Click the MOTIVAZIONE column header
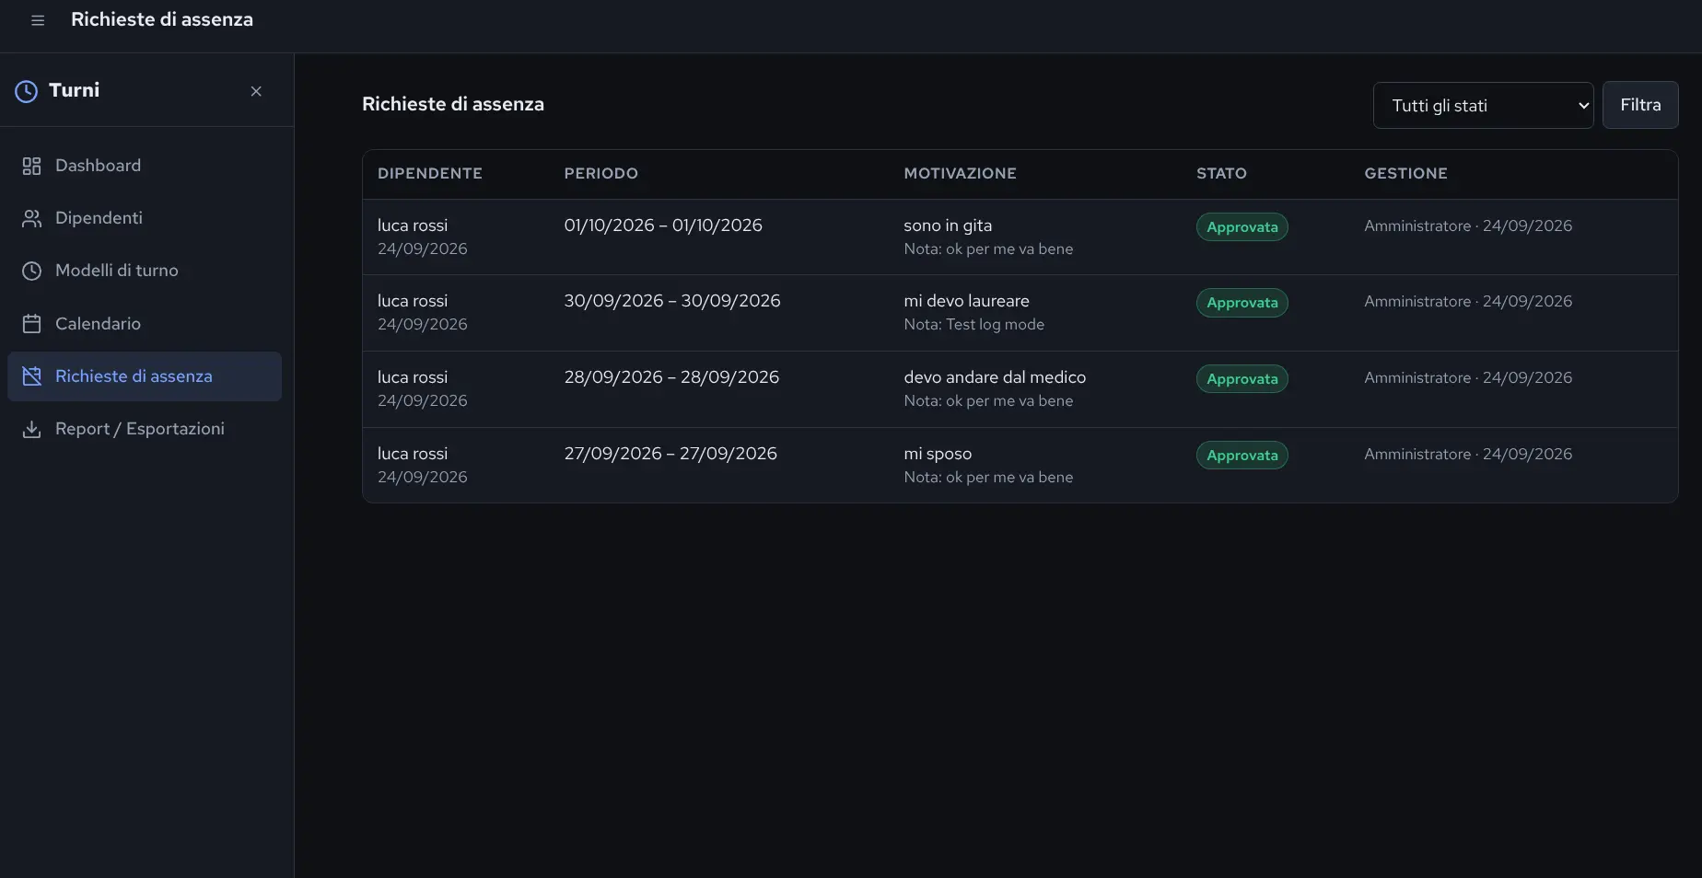This screenshot has height=878, width=1702. tap(961, 173)
